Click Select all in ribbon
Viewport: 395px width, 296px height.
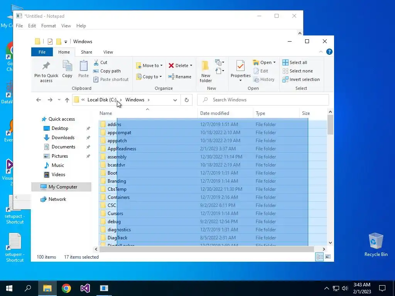[295, 62]
